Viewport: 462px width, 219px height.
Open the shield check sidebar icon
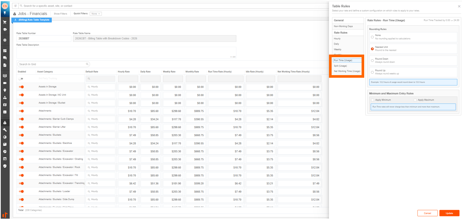pyautogui.click(x=5, y=166)
